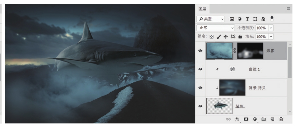The image size is (295, 126).
Task: Click the 鲨鱼 layer name
Action: point(240,106)
